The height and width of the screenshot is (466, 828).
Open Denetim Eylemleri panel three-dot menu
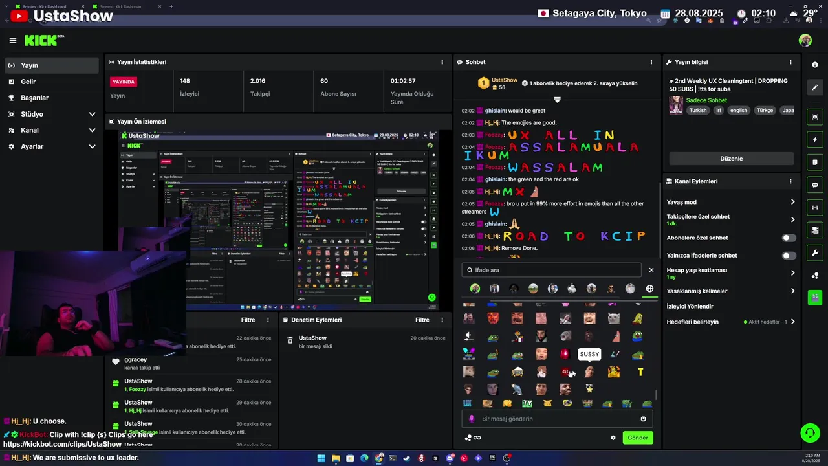[x=442, y=320]
